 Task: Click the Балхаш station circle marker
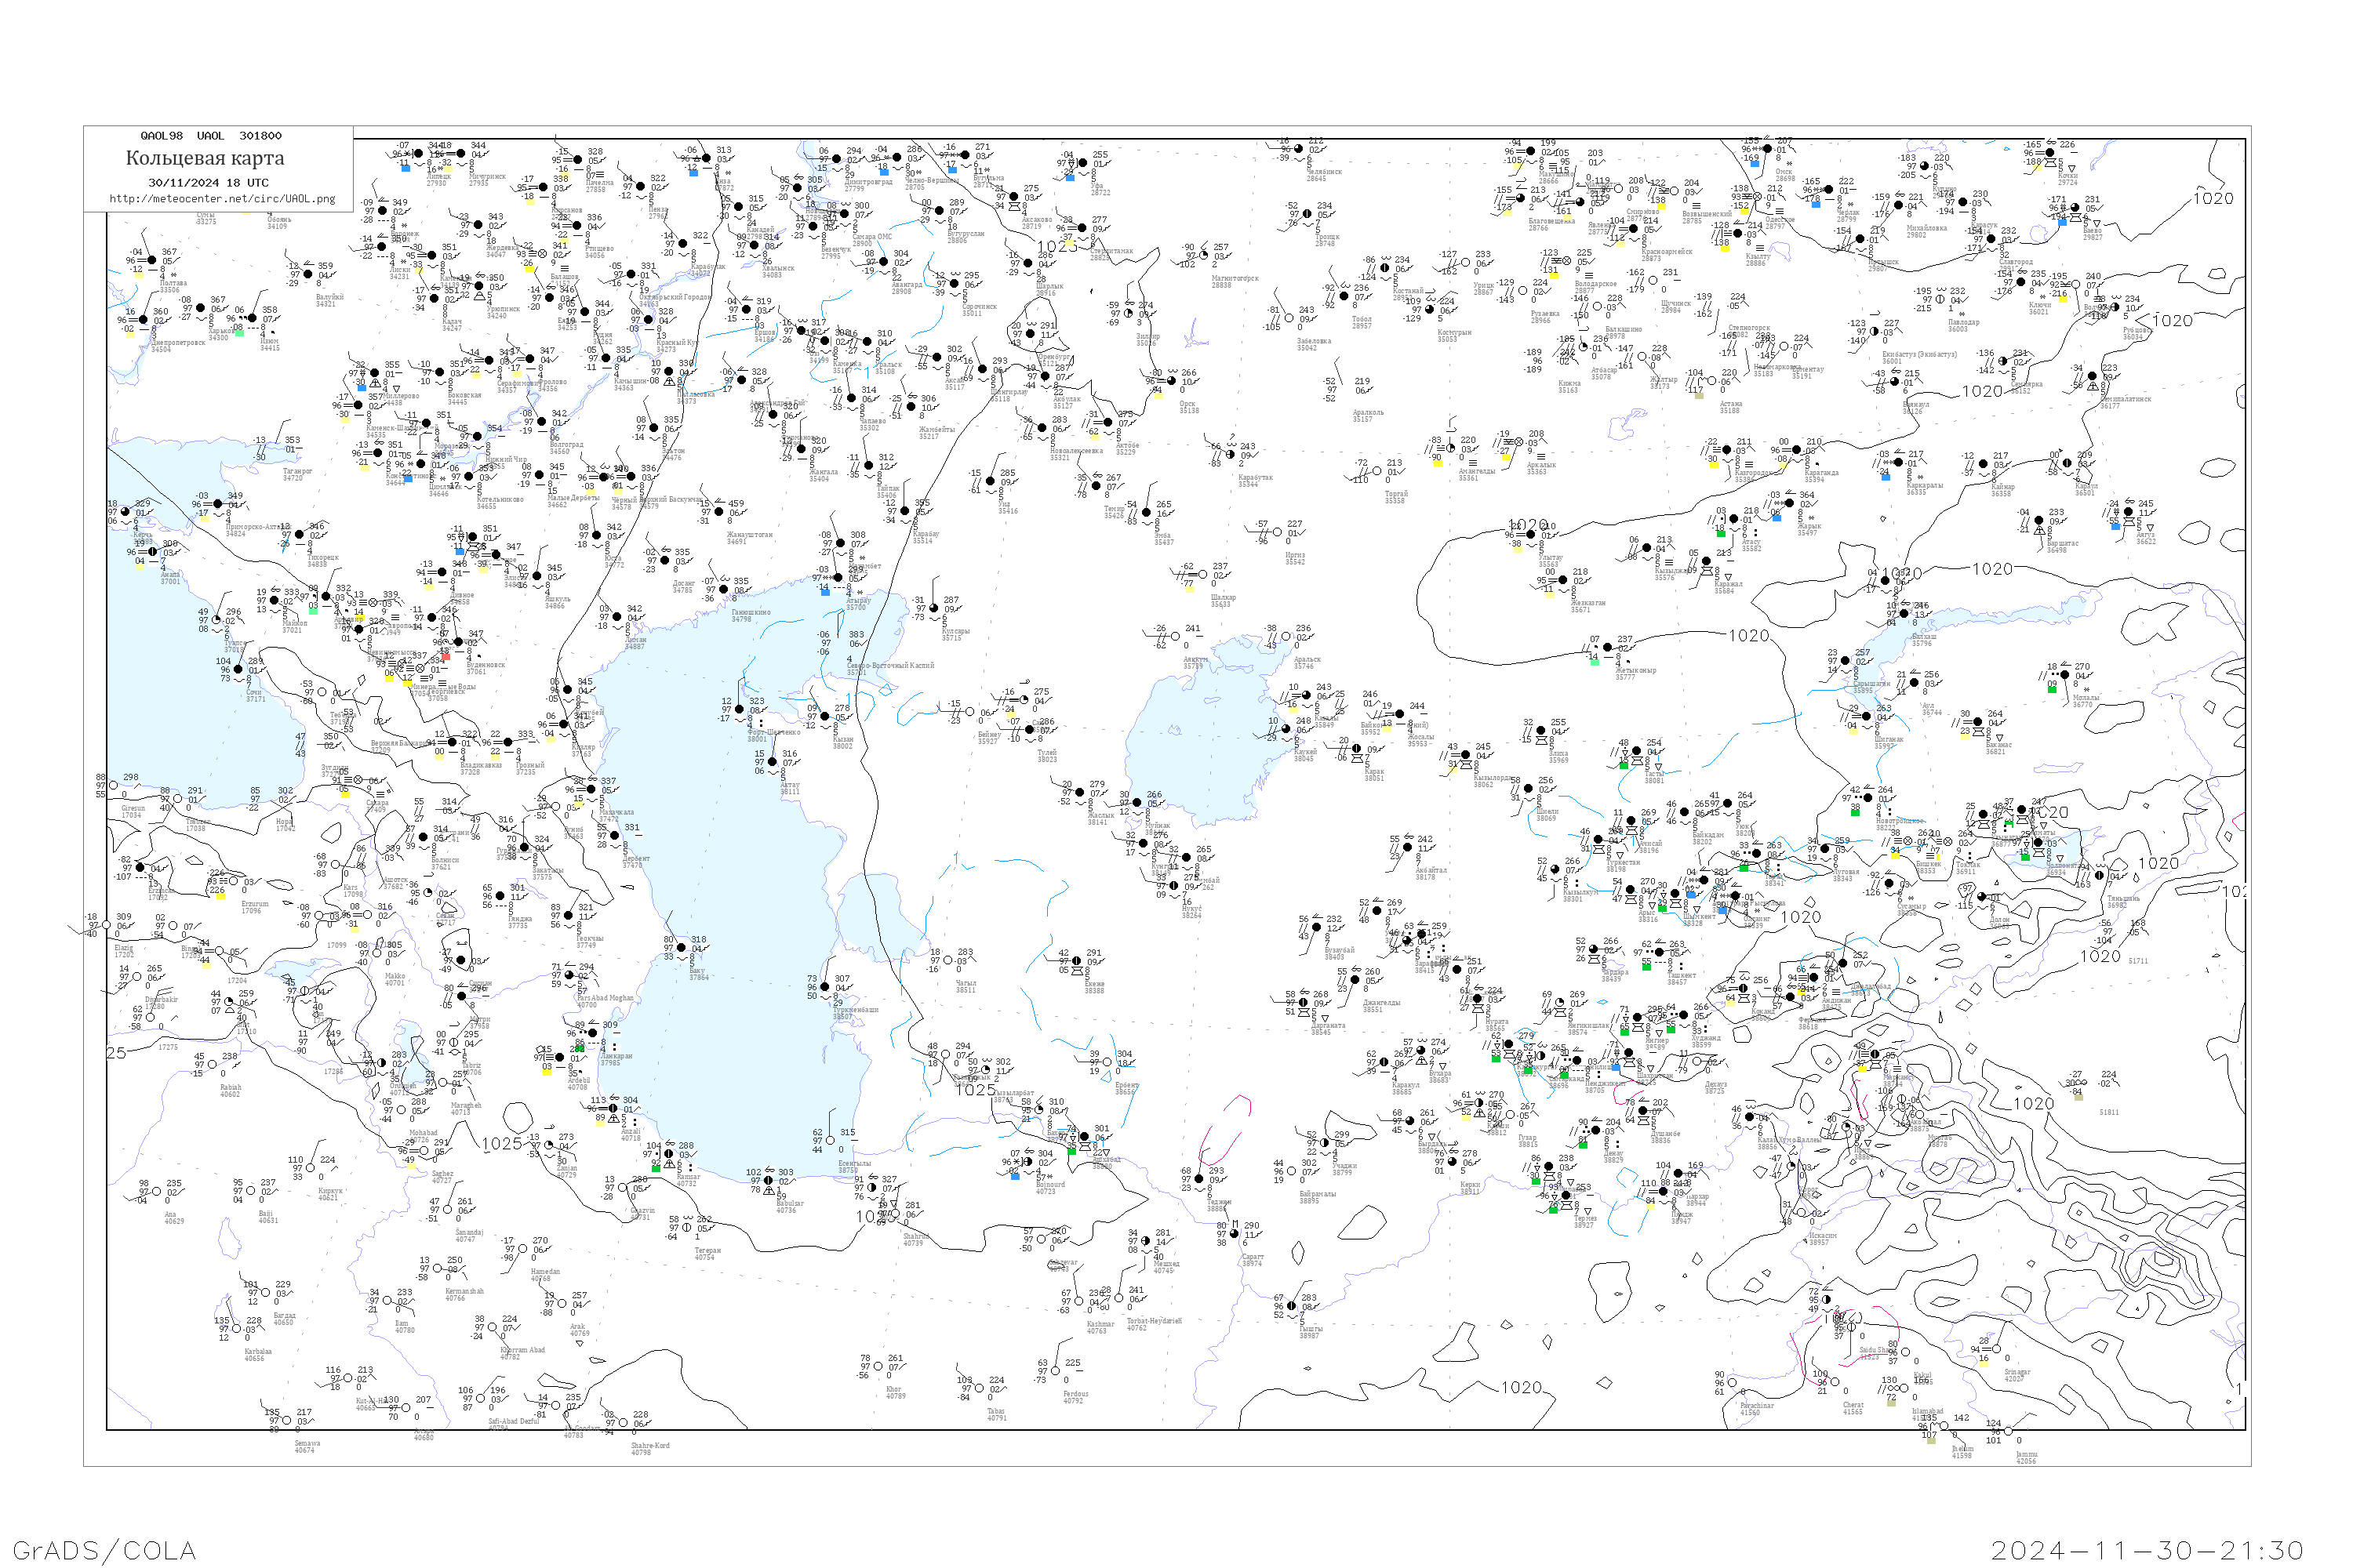(1905, 614)
